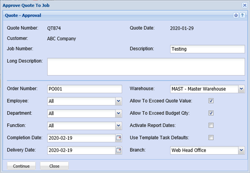Uncheck Allow To Exceed Budget Qty
Screen dimensions: 250x173
point(211,113)
